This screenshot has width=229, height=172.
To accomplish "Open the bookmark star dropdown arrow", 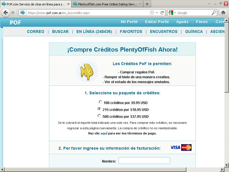I will click(x=157, y=13).
